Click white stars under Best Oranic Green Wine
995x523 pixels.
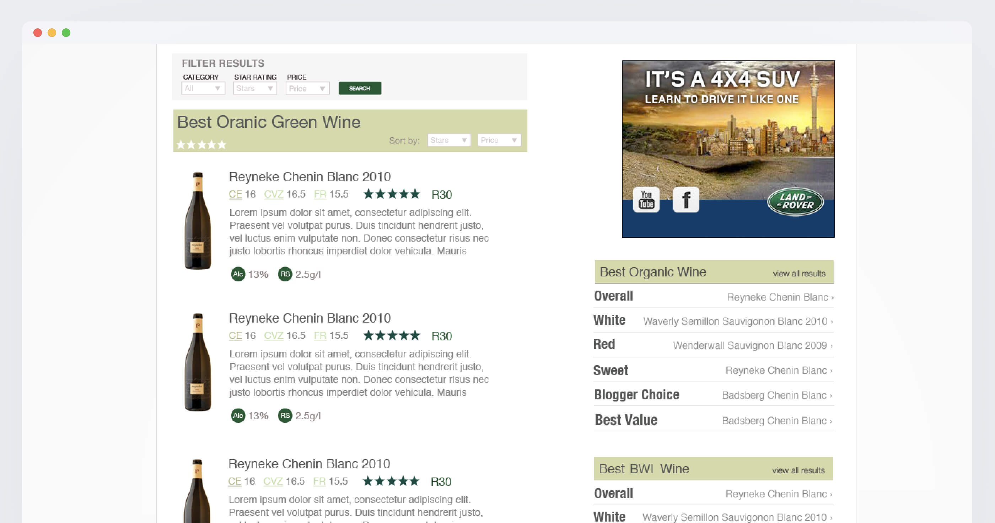pyautogui.click(x=201, y=145)
